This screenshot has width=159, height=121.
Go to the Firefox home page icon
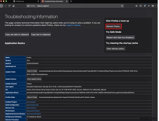14,6
